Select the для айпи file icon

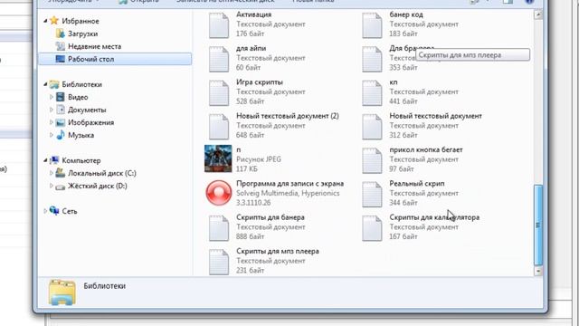pos(219,59)
